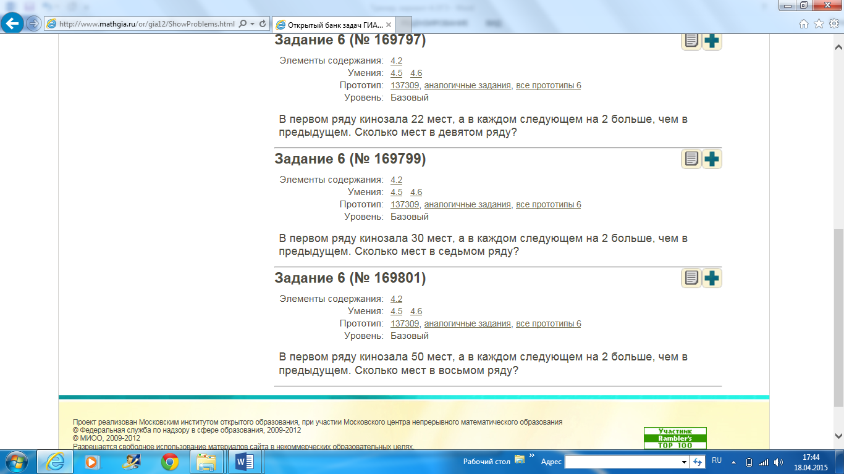Image resolution: width=844 pixels, height=474 pixels.
Task: Open skill 4.5 link of task 169801
Action: pos(397,311)
